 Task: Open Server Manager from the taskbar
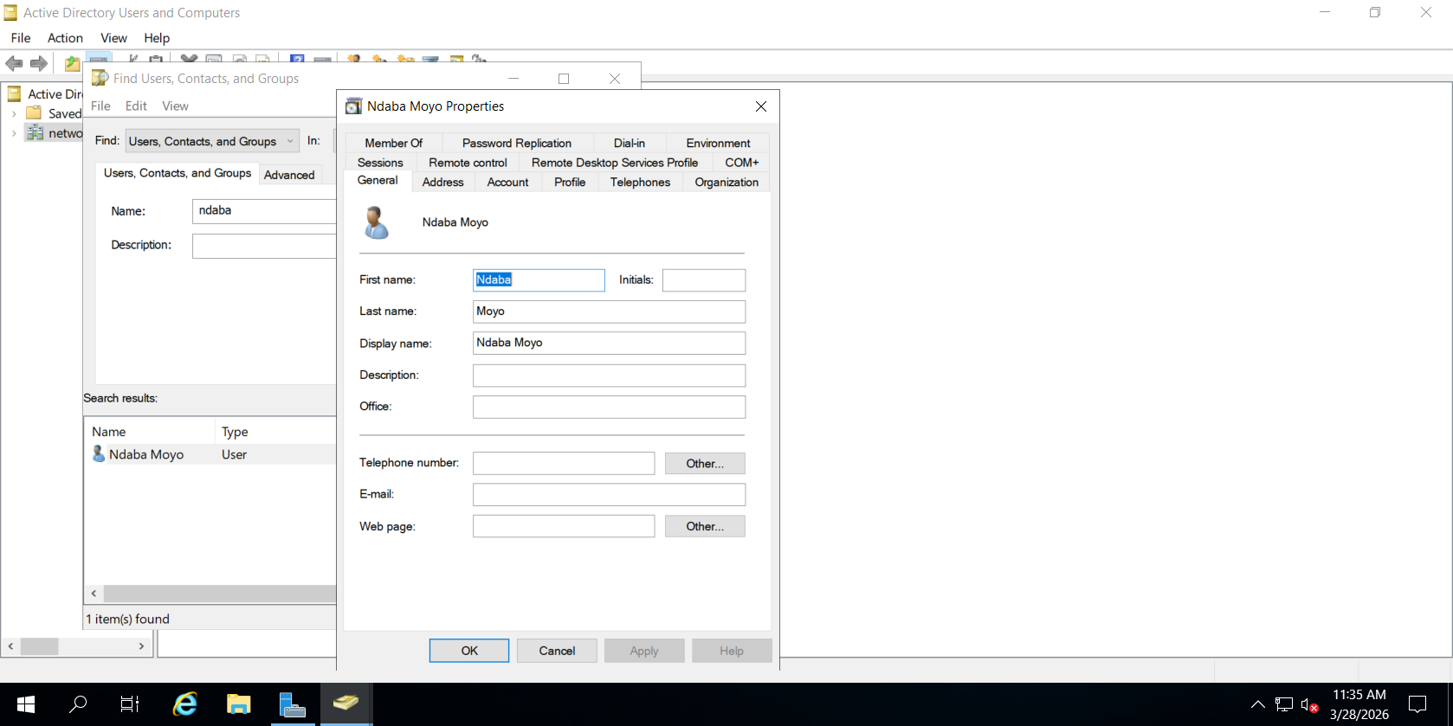[293, 704]
